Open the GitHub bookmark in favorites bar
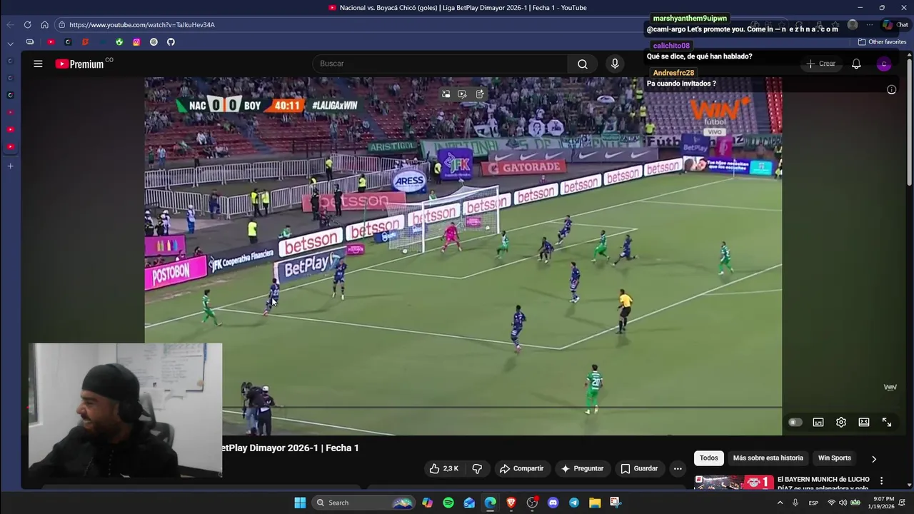Viewport: 914px width, 514px height. [171, 42]
